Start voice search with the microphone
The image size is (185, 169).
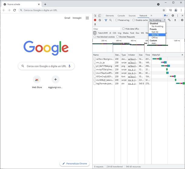click(x=69, y=66)
